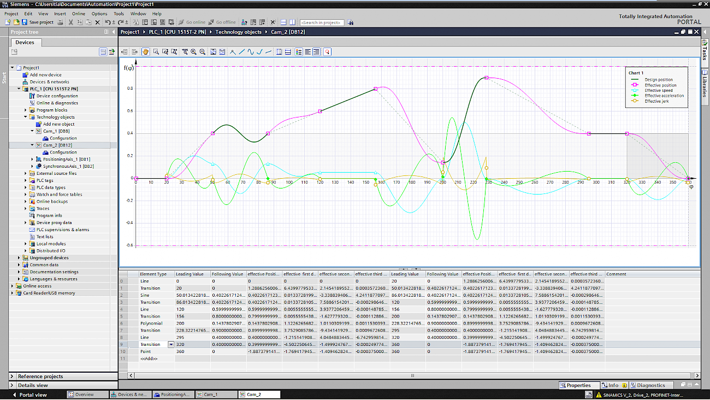The width and height of the screenshot is (710, 400).
Task: Collapse the Cam_1 [DB8] node
Action: [32, 131]
